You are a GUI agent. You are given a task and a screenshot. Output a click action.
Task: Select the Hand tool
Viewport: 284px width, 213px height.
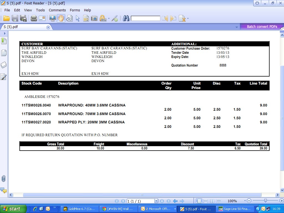tap(61, 19)
